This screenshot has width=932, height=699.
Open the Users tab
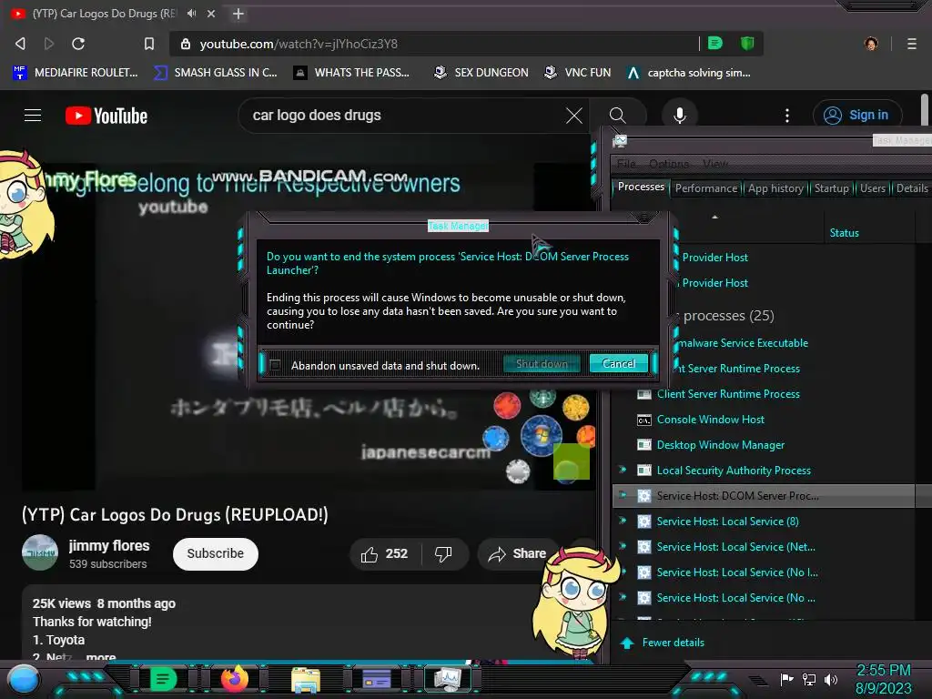[873, 188]
